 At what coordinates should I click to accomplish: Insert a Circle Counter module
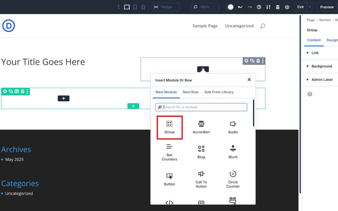[233, 179]
